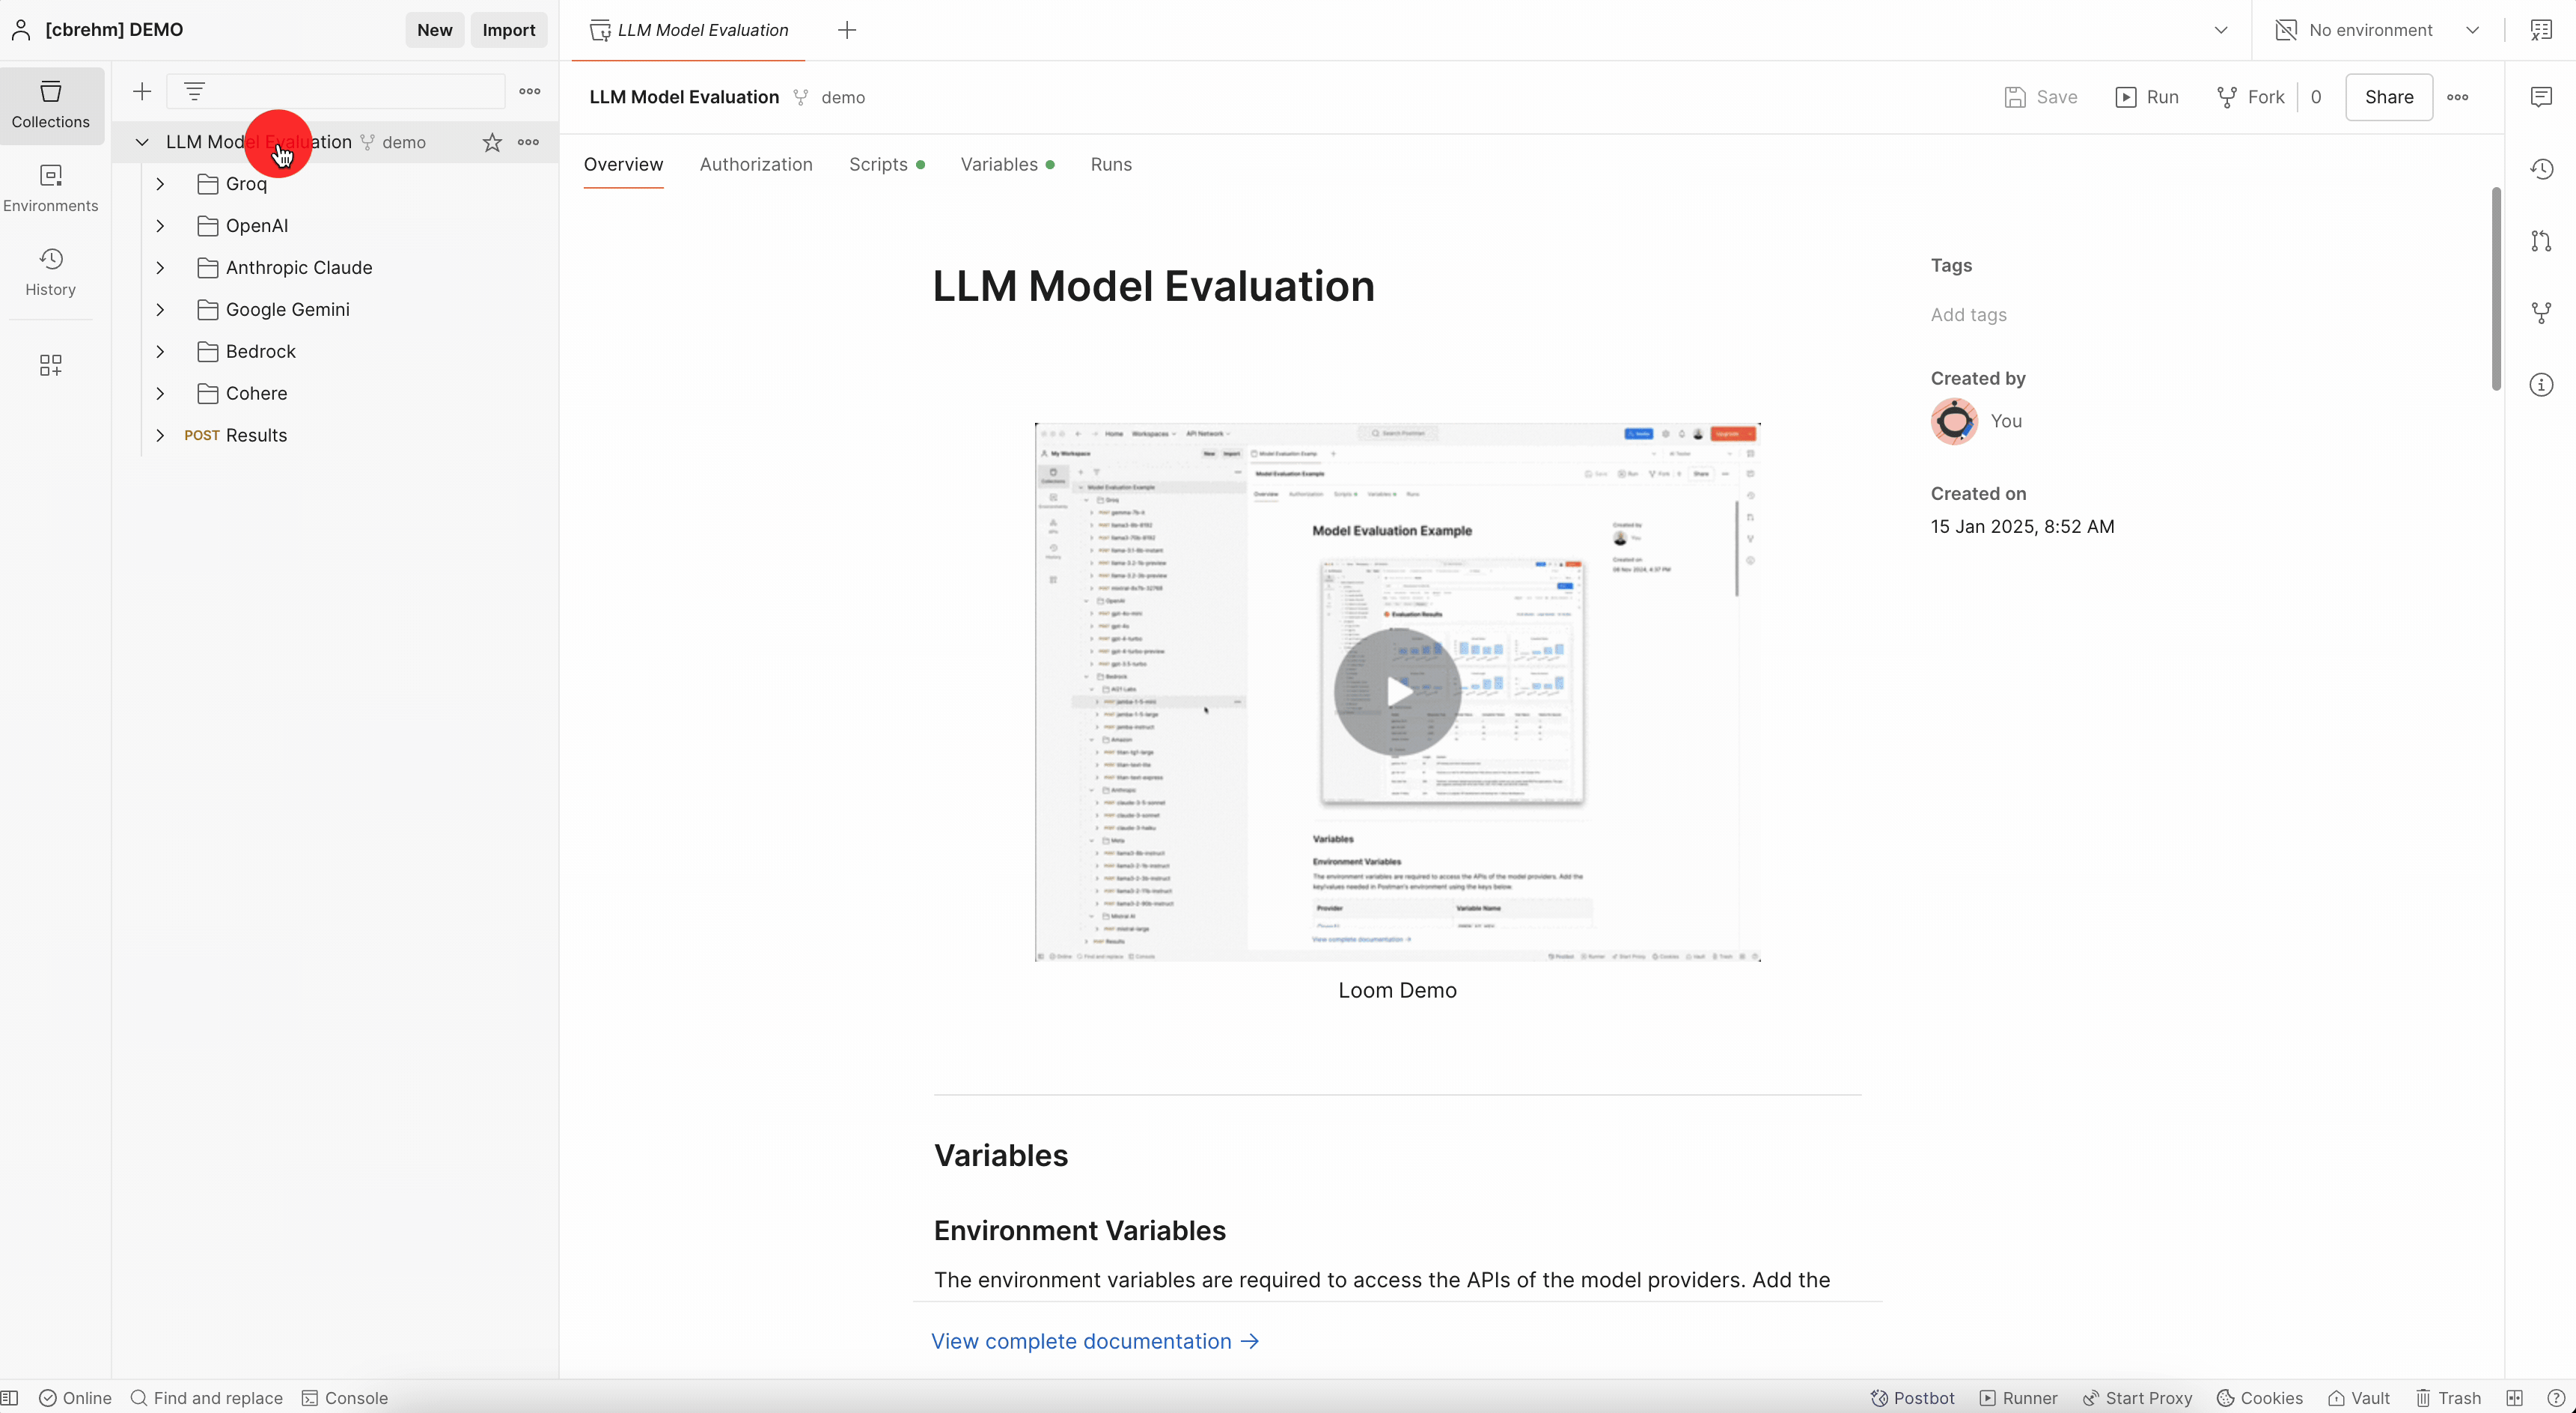Click the Fork button

tap(2251, 97)
